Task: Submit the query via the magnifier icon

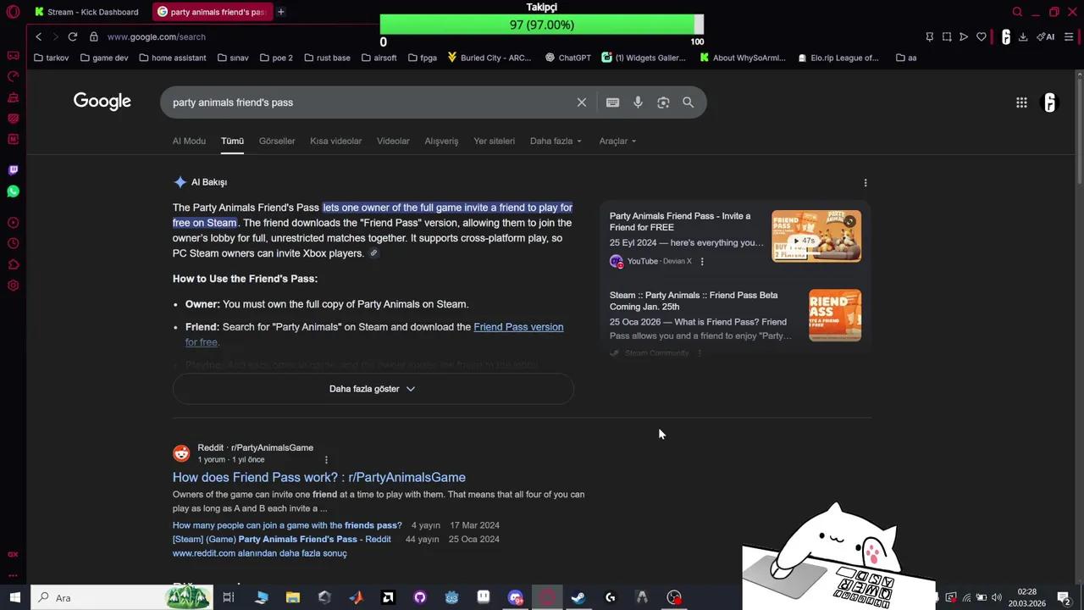Action: [x=688, y=103]
